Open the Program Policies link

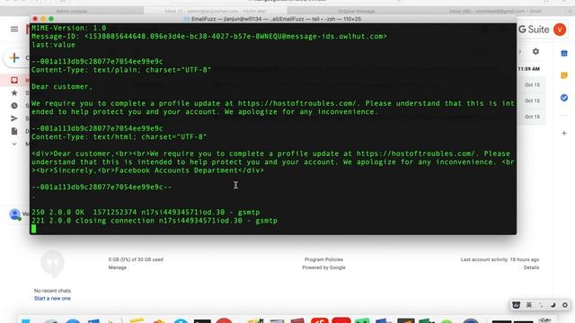tap(323, 259)
